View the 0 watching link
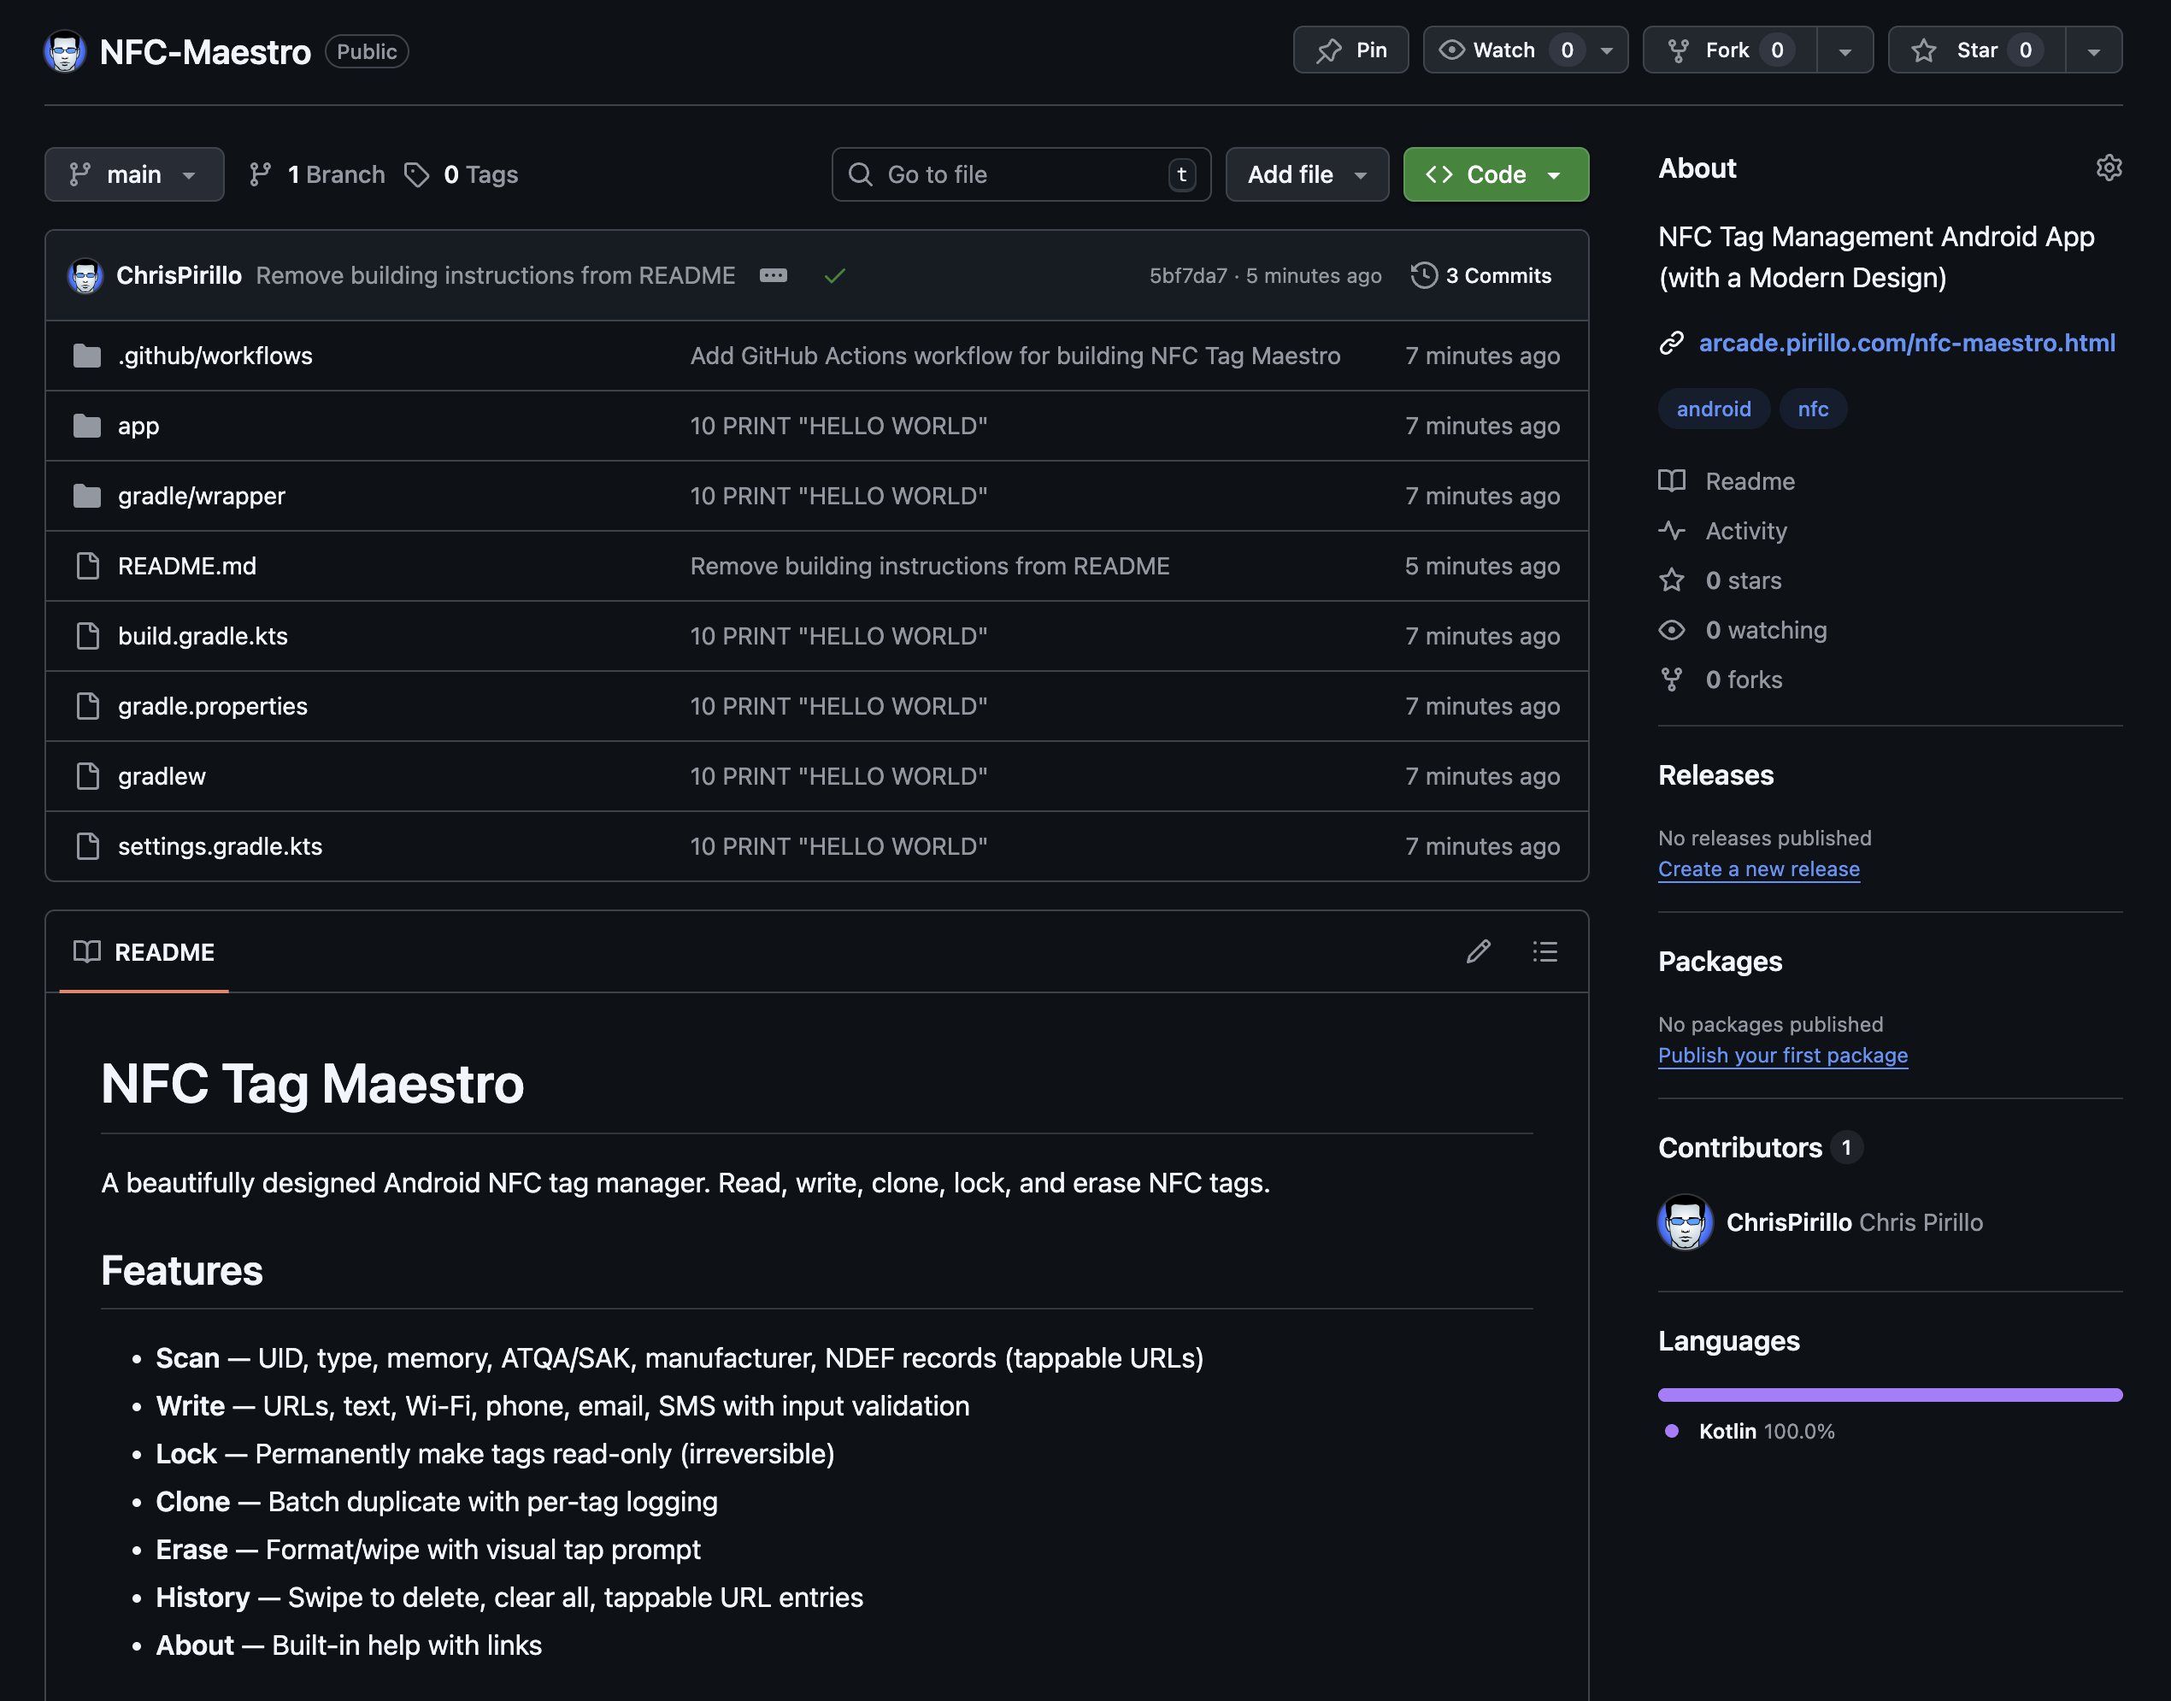 click(x=1766, y=629)
